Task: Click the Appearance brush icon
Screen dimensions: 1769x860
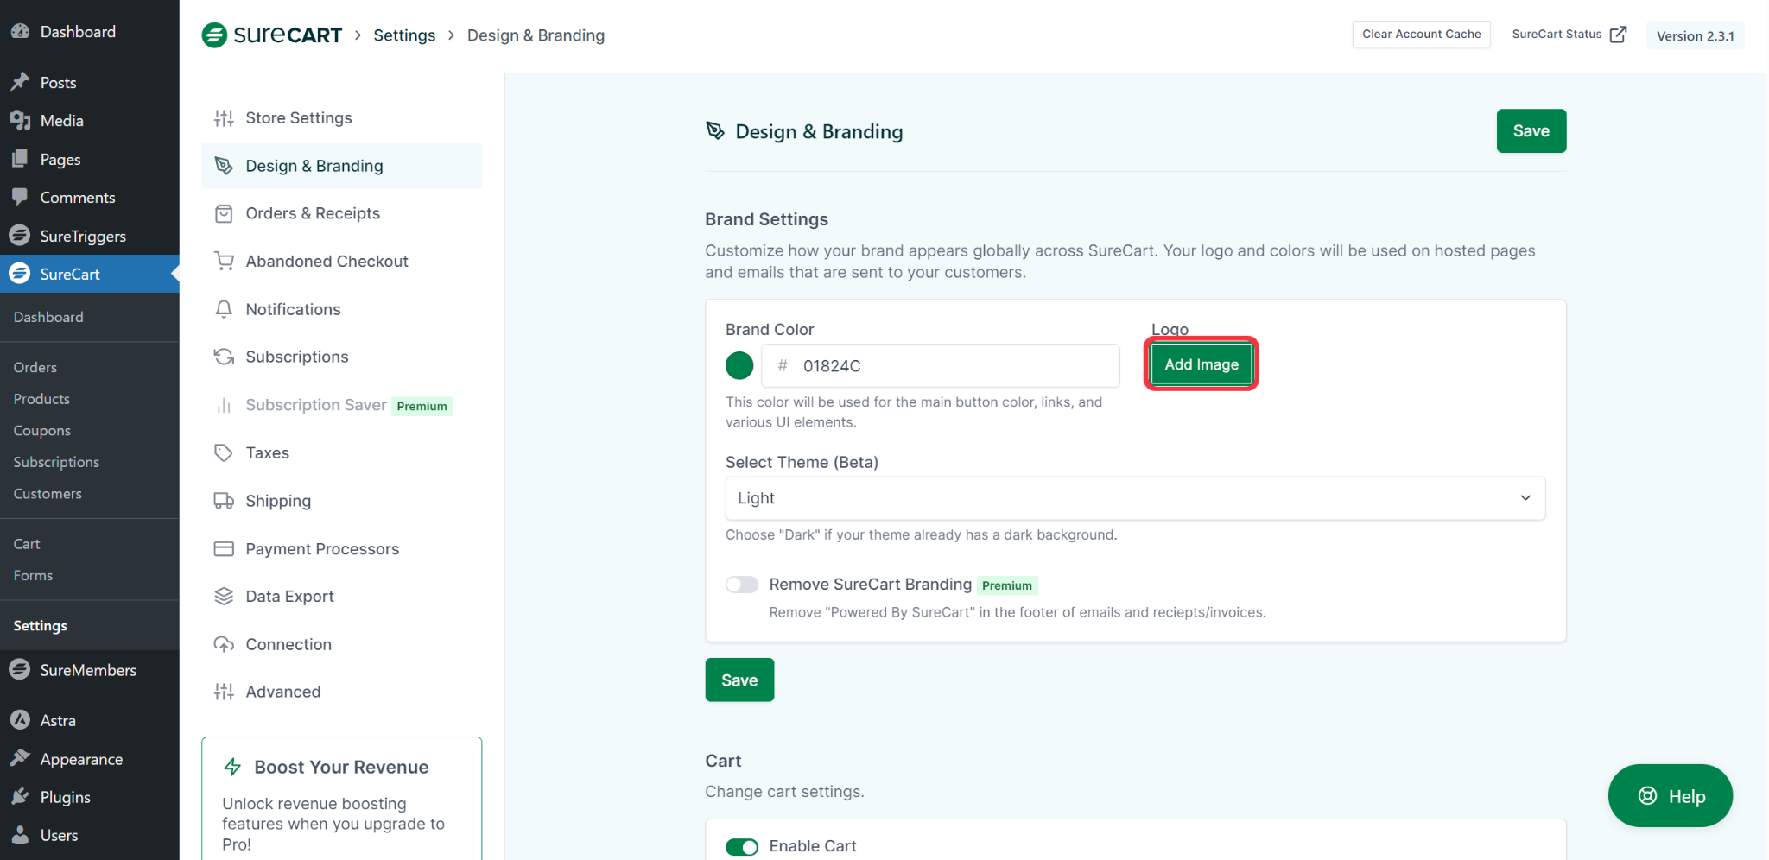Action: 20,758
